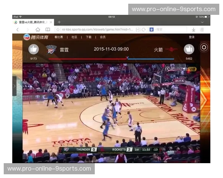Open the 下载 menu item
The width and height of the screenshot is (223, 178).
click(x=88, y=37)
